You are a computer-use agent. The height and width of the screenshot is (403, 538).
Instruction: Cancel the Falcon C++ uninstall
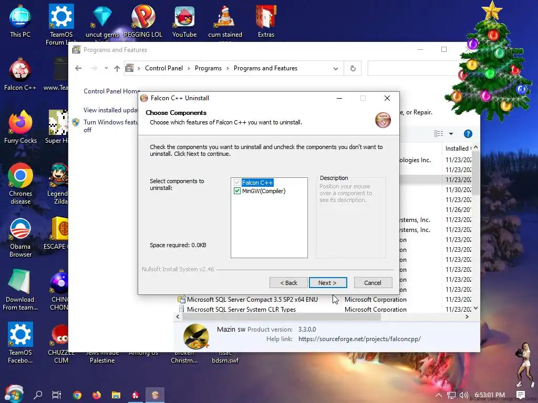[x=373, y=283]
